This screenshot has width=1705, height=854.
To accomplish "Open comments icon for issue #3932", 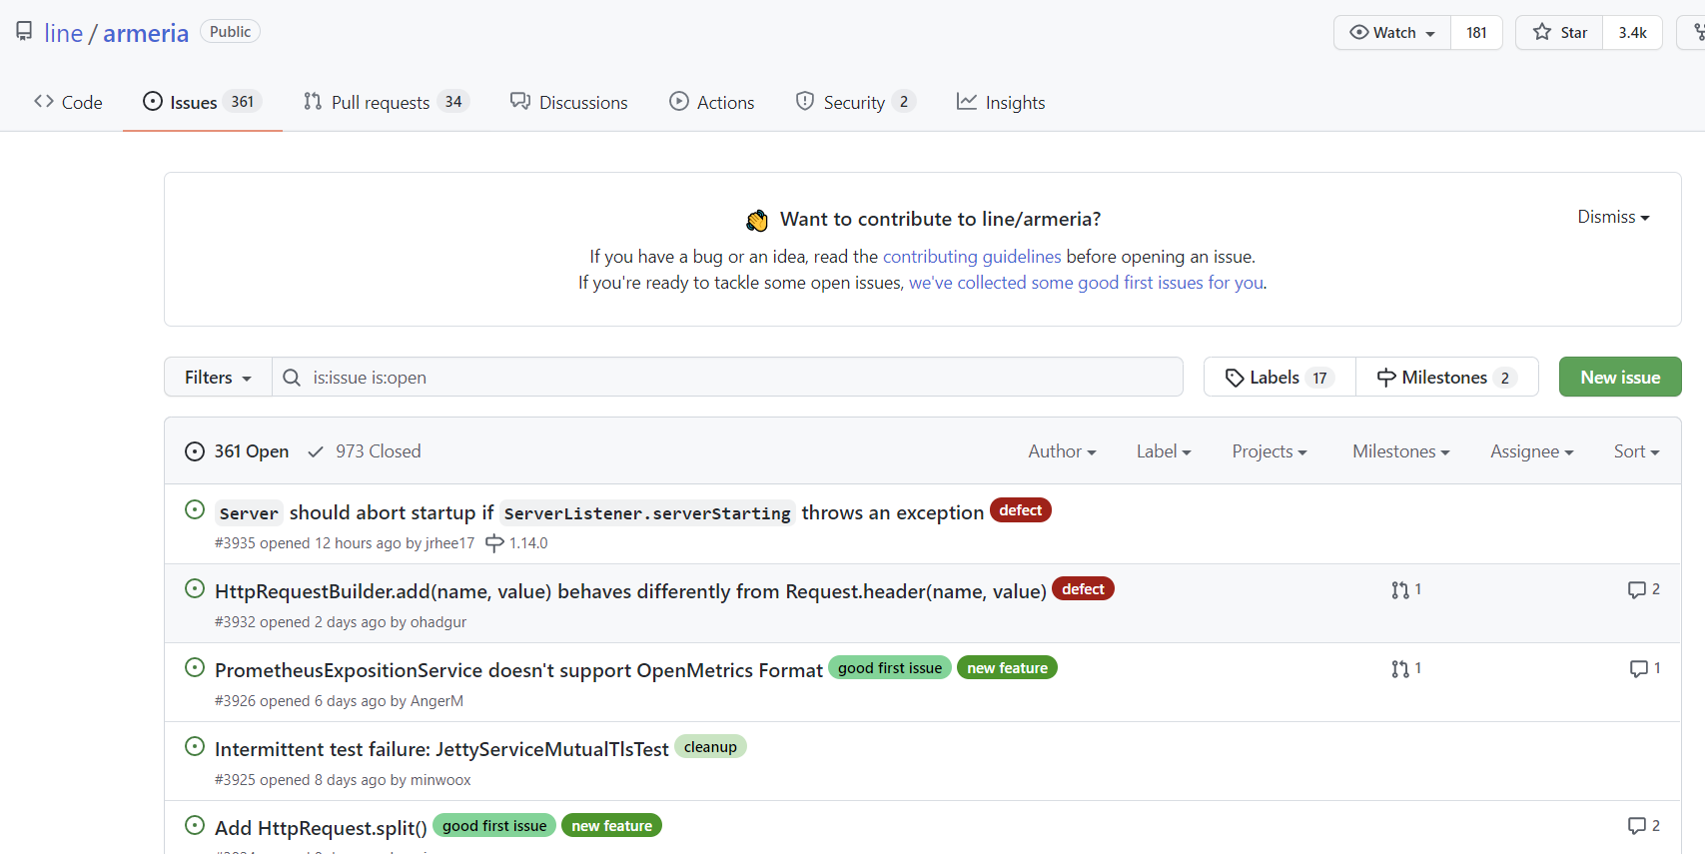I will click(x=1636, y=590).
